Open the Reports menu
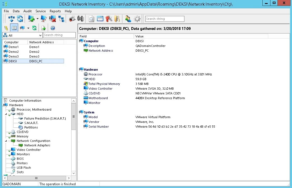Image resolution: width=292 pixels, height=188 pixels. tap(55, 11)
